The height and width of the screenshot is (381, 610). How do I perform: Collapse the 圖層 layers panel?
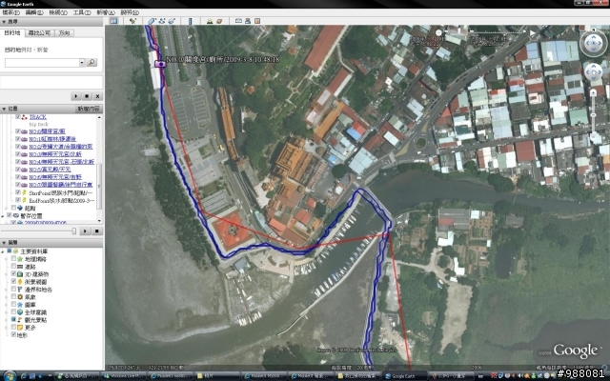(x=4, y=243)
